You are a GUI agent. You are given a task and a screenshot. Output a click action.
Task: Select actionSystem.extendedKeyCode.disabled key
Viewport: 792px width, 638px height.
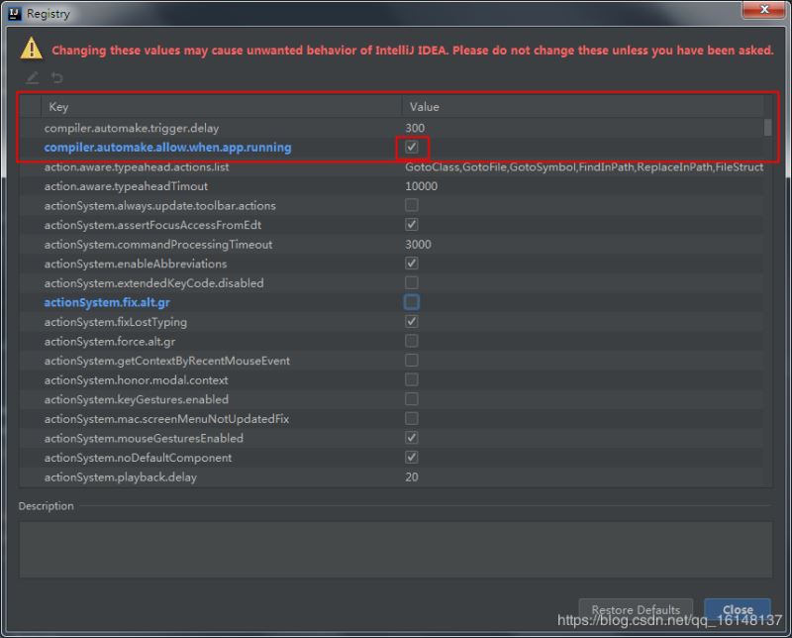point(153,282)
